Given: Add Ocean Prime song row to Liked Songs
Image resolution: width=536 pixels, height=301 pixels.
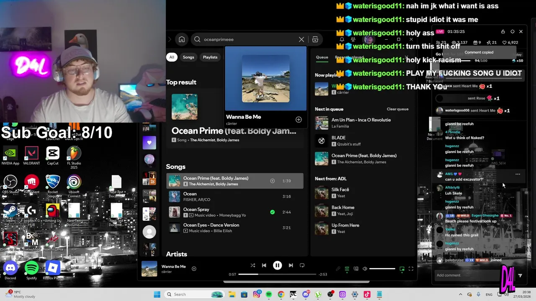Looking at the screenshot, I should [272, 181].
